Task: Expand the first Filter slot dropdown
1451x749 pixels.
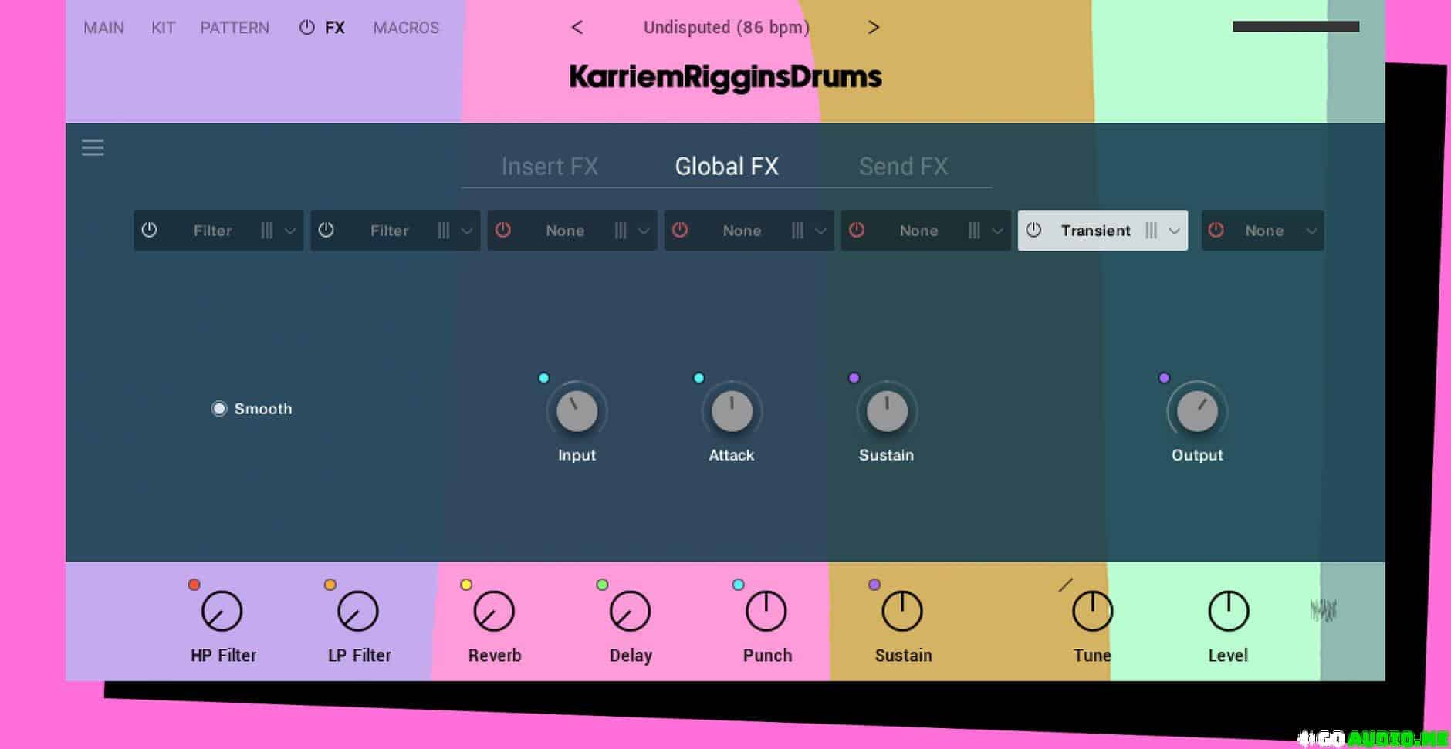Action: (289, 231)
